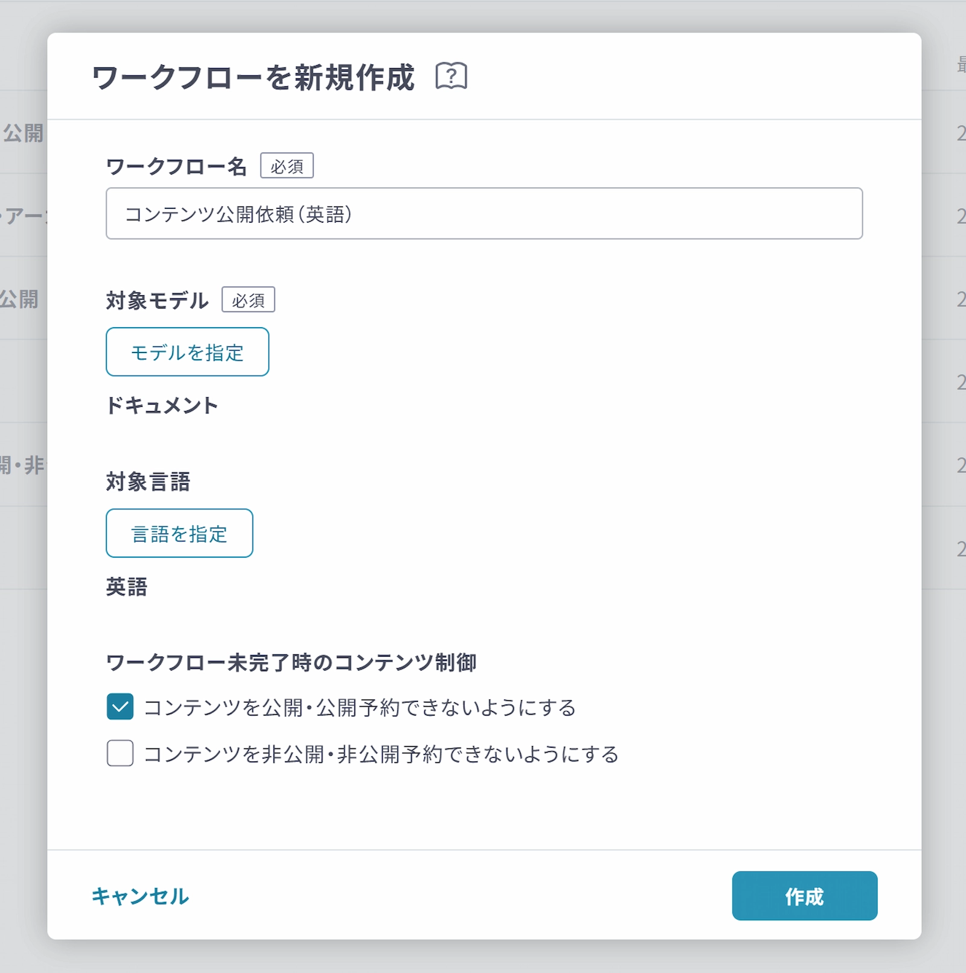The width and height of the screenshot is (966, 973).
Task: Select the 英語 language entry
Action: point(127,587)
